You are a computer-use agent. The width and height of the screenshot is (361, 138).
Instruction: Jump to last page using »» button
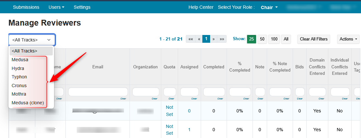222,39
